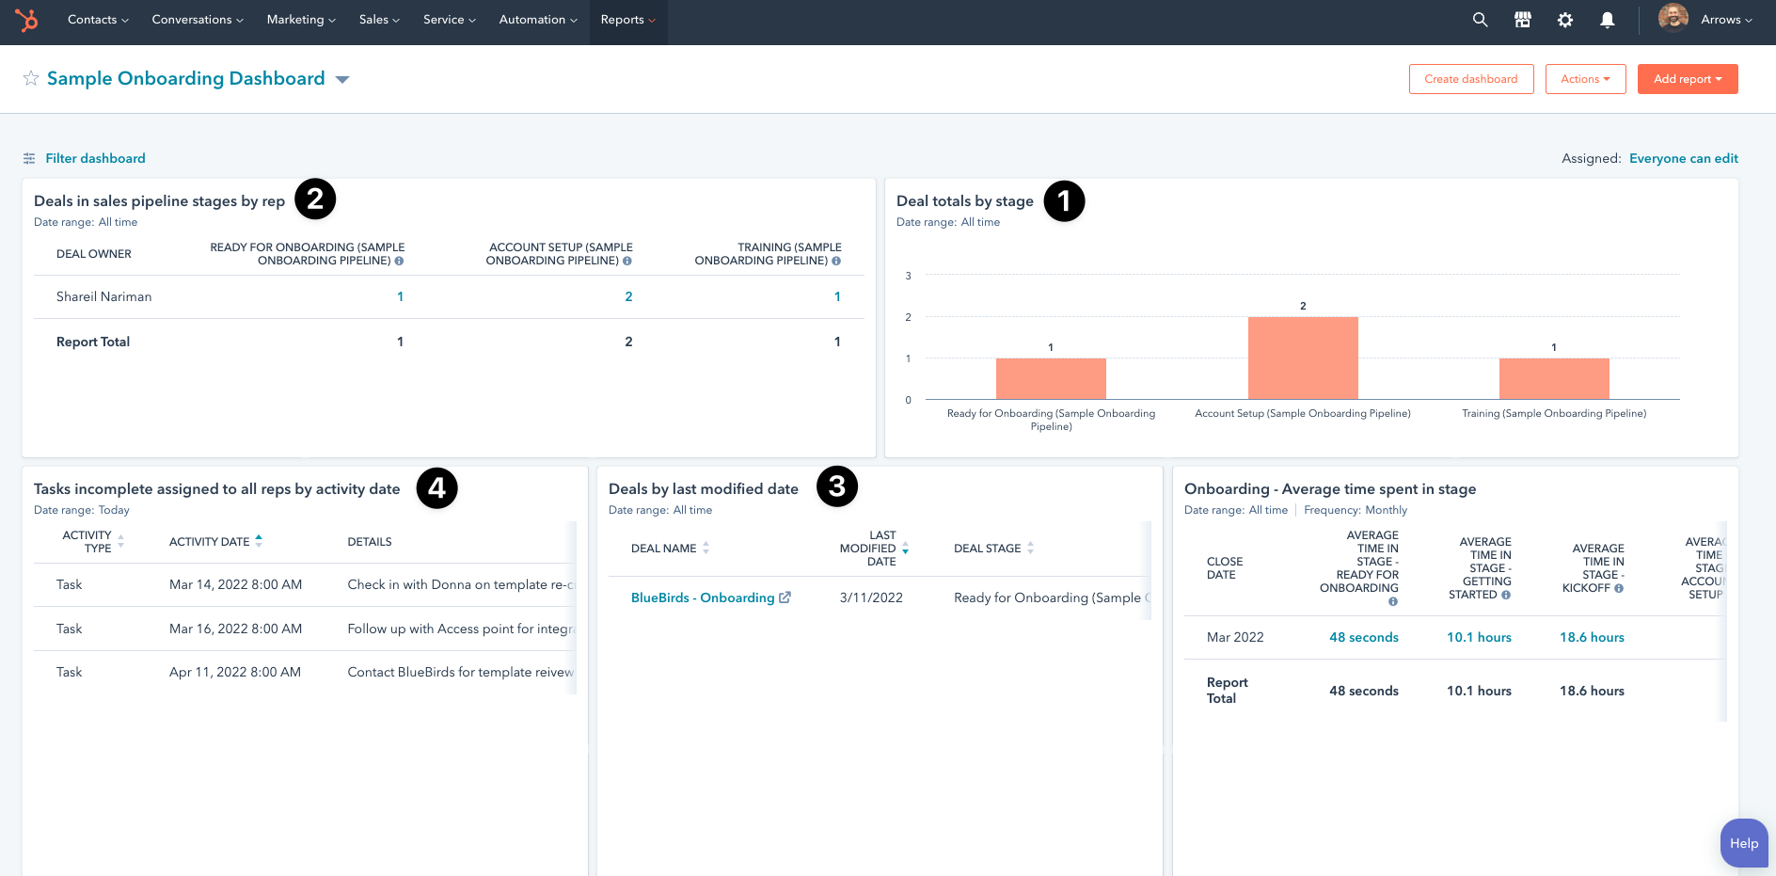Viewport: 1776px width, 876px height.
Task: Click the info icon beside Average Time in Stage - Kickoff
Action: click(1619, 587)
